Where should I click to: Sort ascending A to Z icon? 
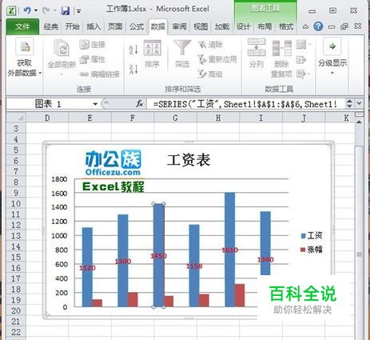133,50
